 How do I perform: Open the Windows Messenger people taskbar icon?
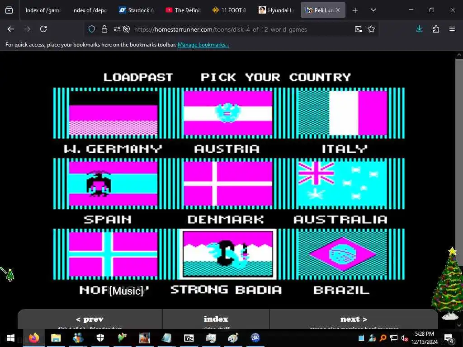pos(78,338)
